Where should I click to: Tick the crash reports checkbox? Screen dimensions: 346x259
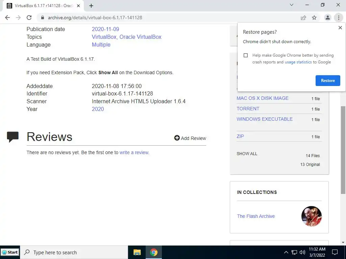point(246,55)
